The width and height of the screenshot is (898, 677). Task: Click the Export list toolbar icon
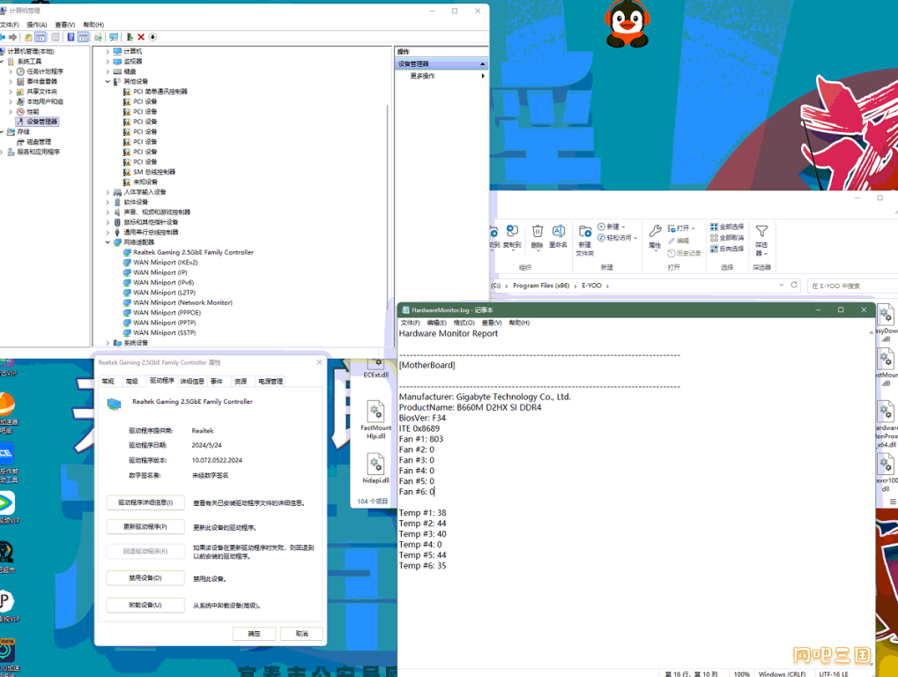coord(98,37)
